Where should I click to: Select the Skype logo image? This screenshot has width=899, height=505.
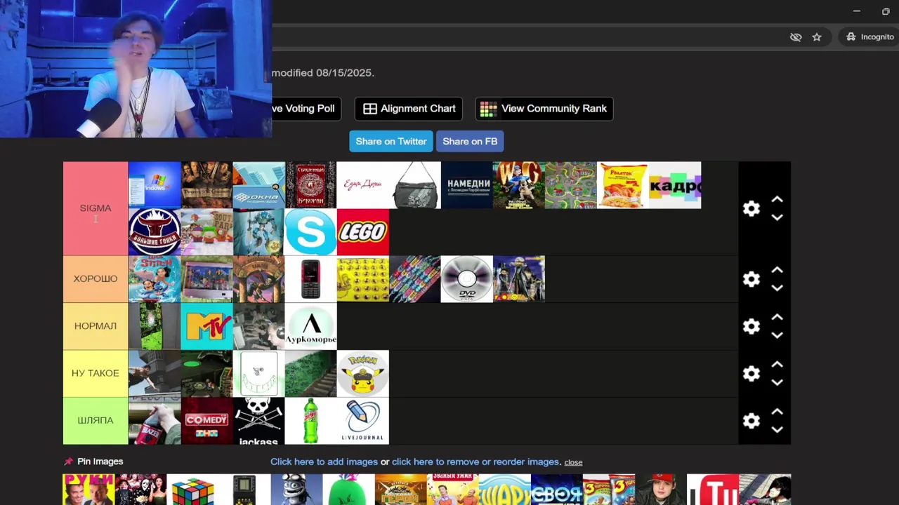point(310,232)
